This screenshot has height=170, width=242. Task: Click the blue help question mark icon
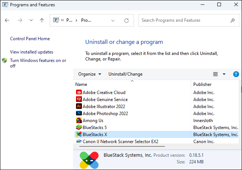point(236,74)
